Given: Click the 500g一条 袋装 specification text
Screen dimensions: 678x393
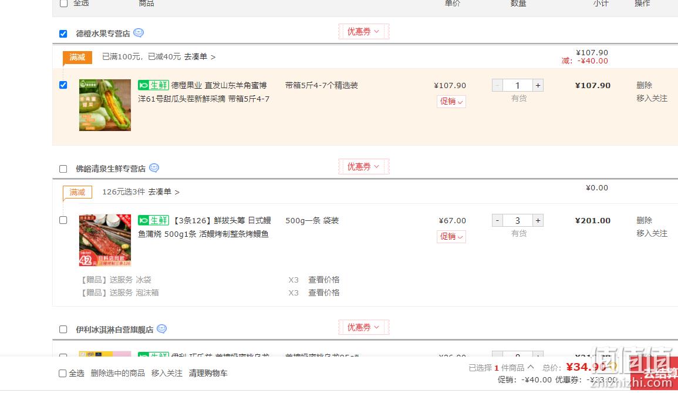Looking at the screenshot, I should click(312, 220).
